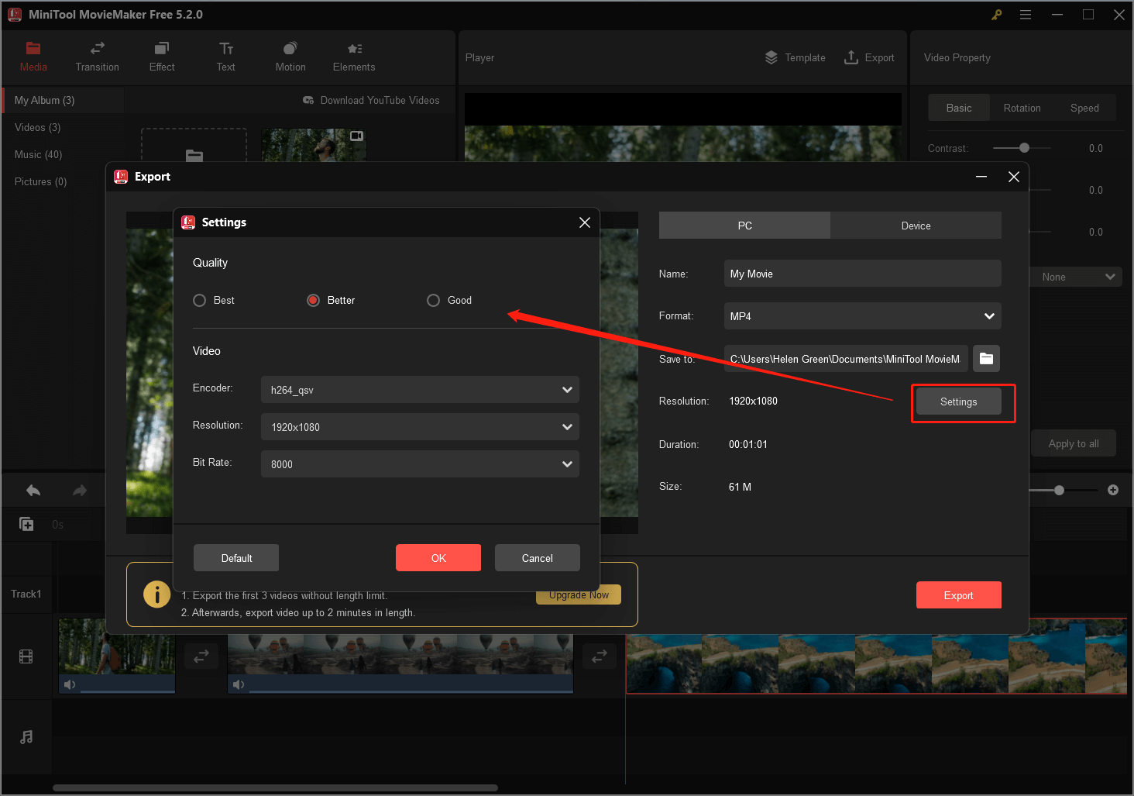Expand the Encoder dropdown
Image resolution: width=1134 pixels, height=796 pixels.
[x=420, y=390]
